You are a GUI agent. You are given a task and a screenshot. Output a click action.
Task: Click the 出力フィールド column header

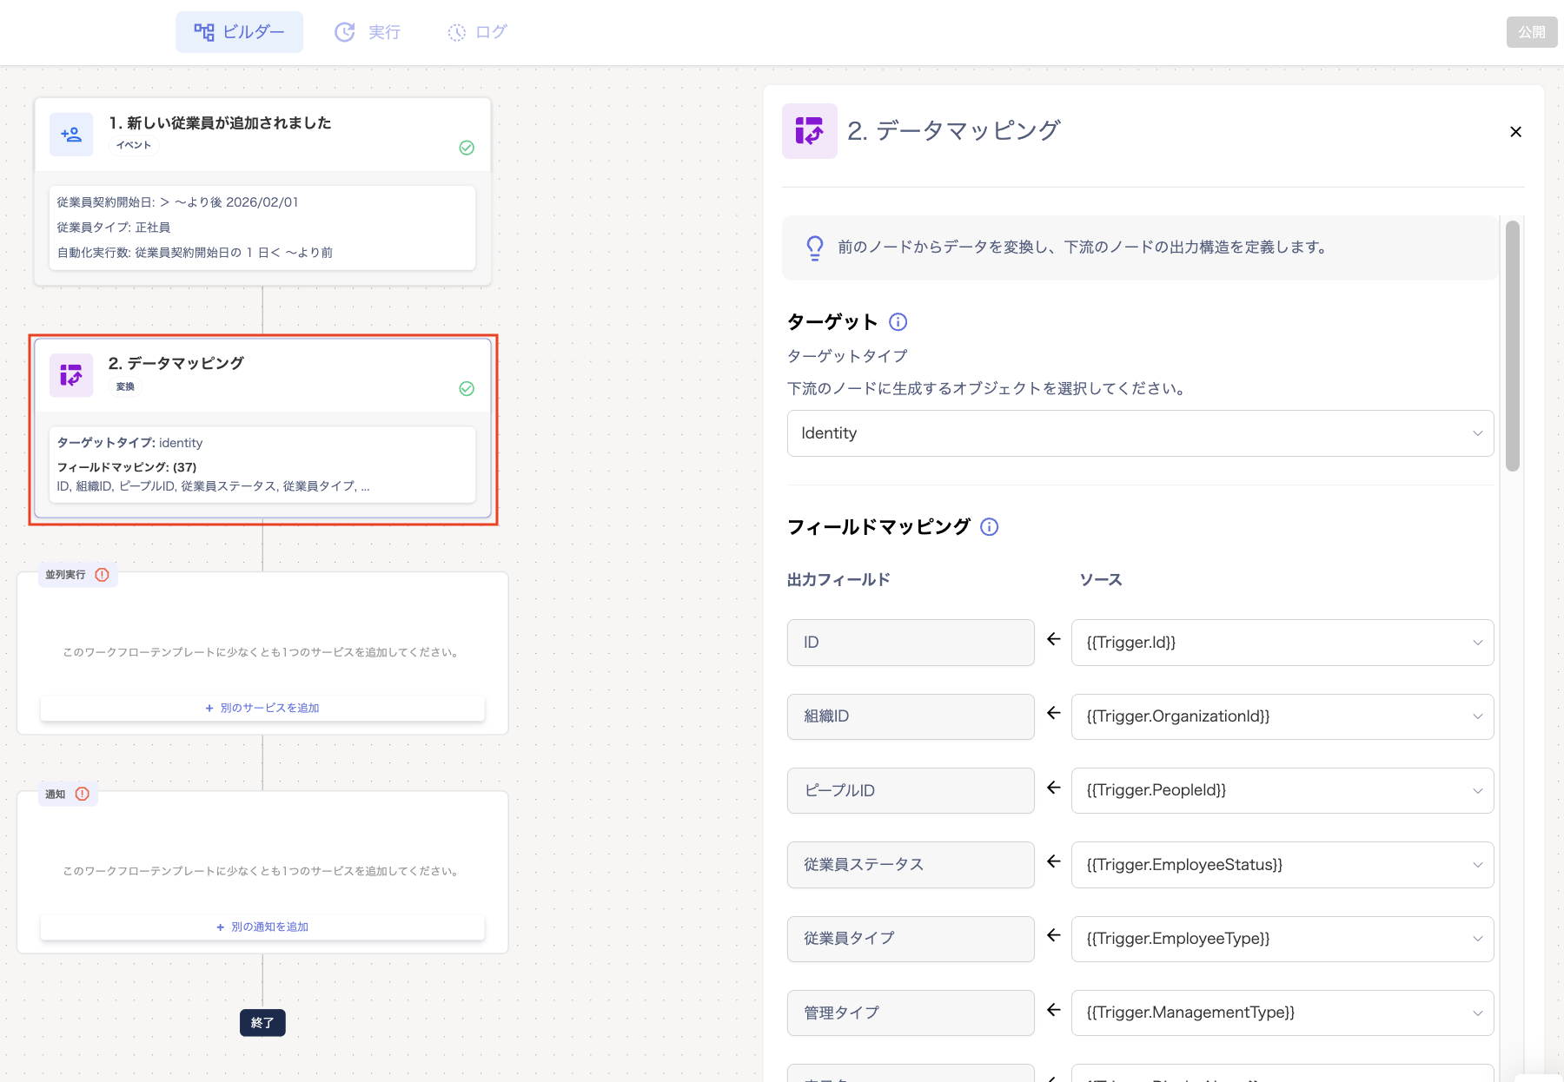tap(838, 580)
